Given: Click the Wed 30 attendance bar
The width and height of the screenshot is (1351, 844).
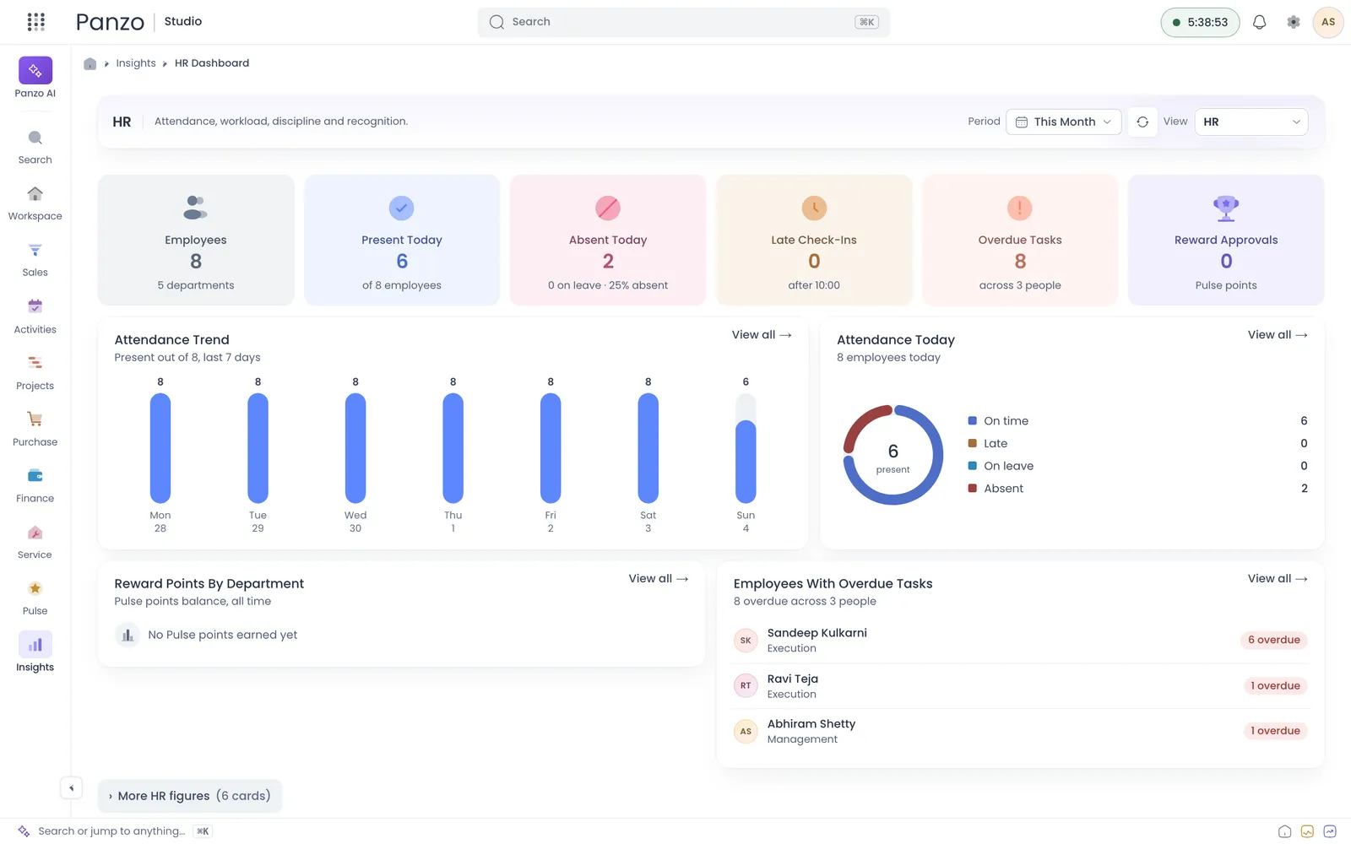Looking at the screenshot, I should [x=355, y=448].
